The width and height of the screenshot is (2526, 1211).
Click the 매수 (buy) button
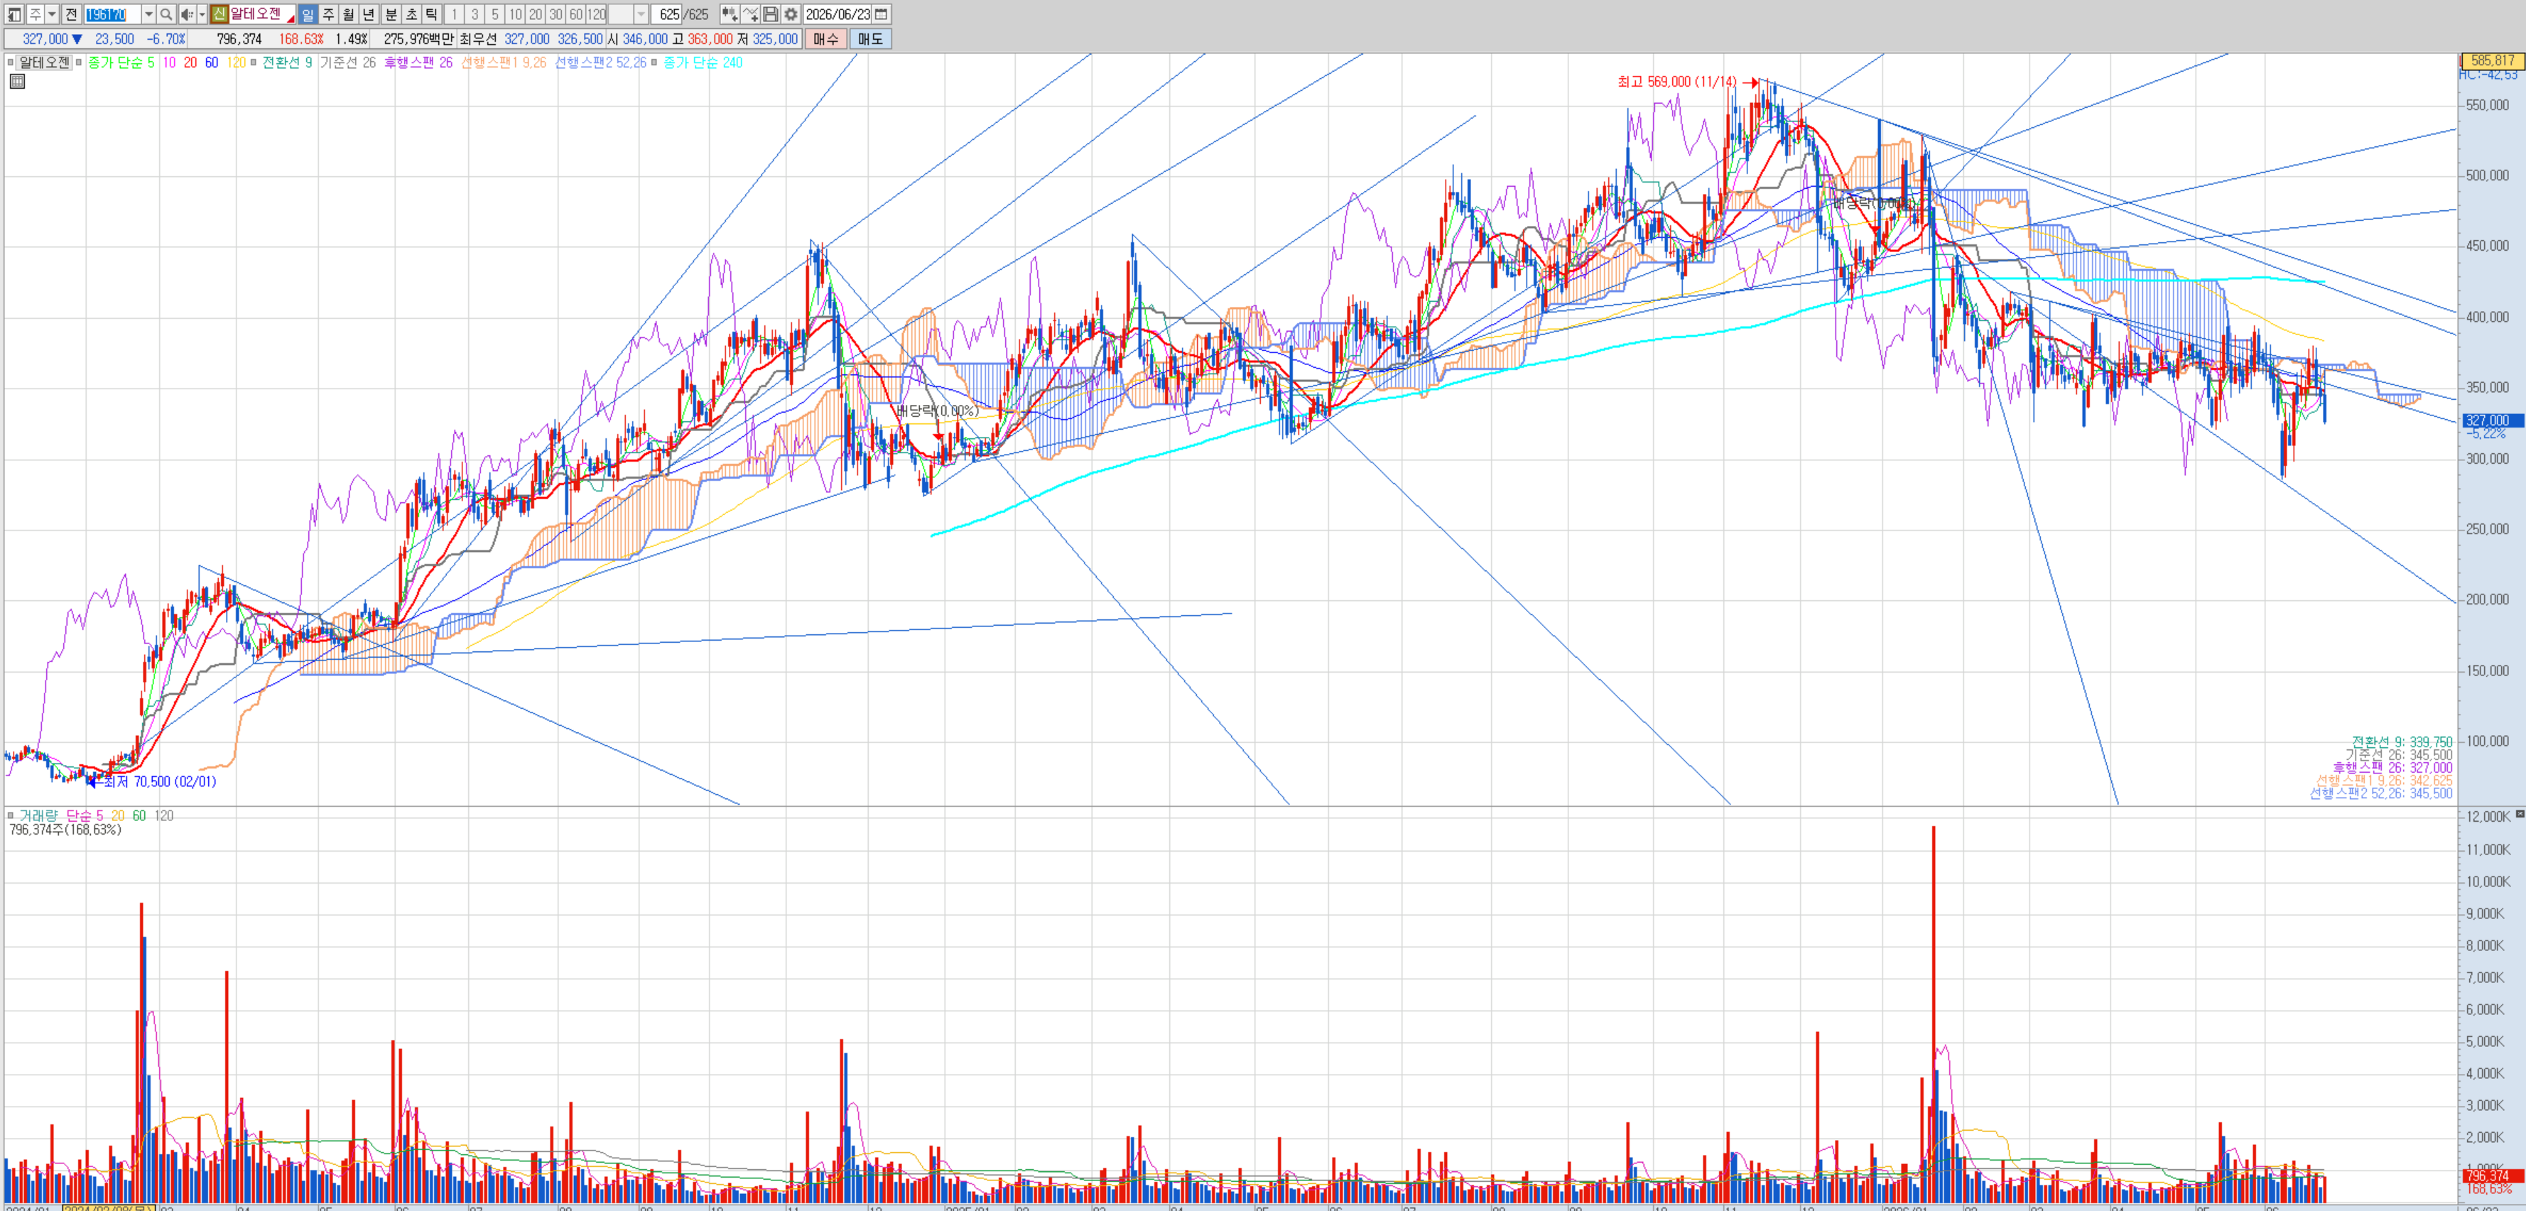pos(825,39)
